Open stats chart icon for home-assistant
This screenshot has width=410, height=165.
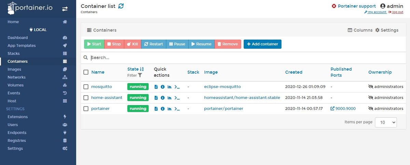coord(169,98)
